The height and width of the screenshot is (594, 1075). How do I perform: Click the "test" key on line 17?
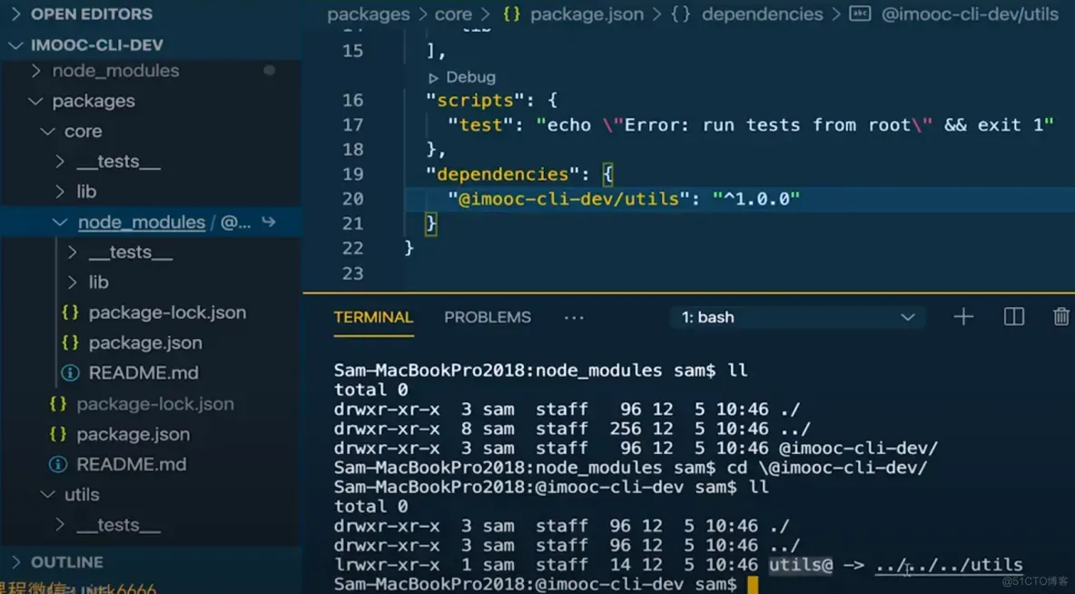[480, 124]
